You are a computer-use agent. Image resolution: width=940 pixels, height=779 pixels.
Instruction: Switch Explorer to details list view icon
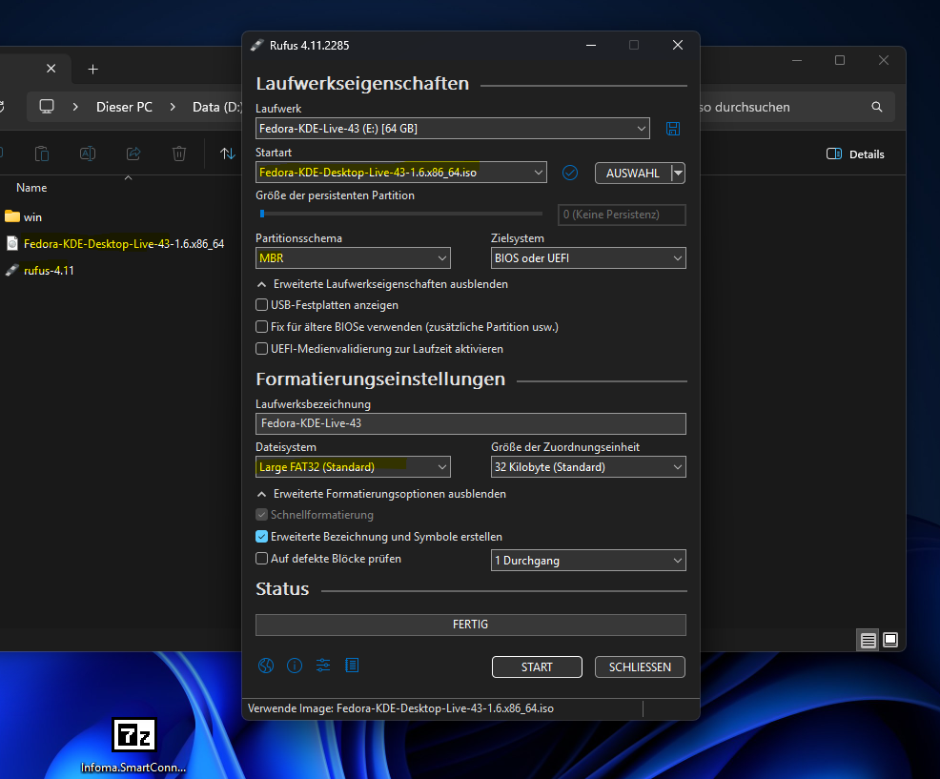click(868, 641)
